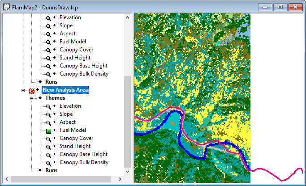306x186 pixels.
Task: Select the lower Themes tree item
Action: (55, 98)
